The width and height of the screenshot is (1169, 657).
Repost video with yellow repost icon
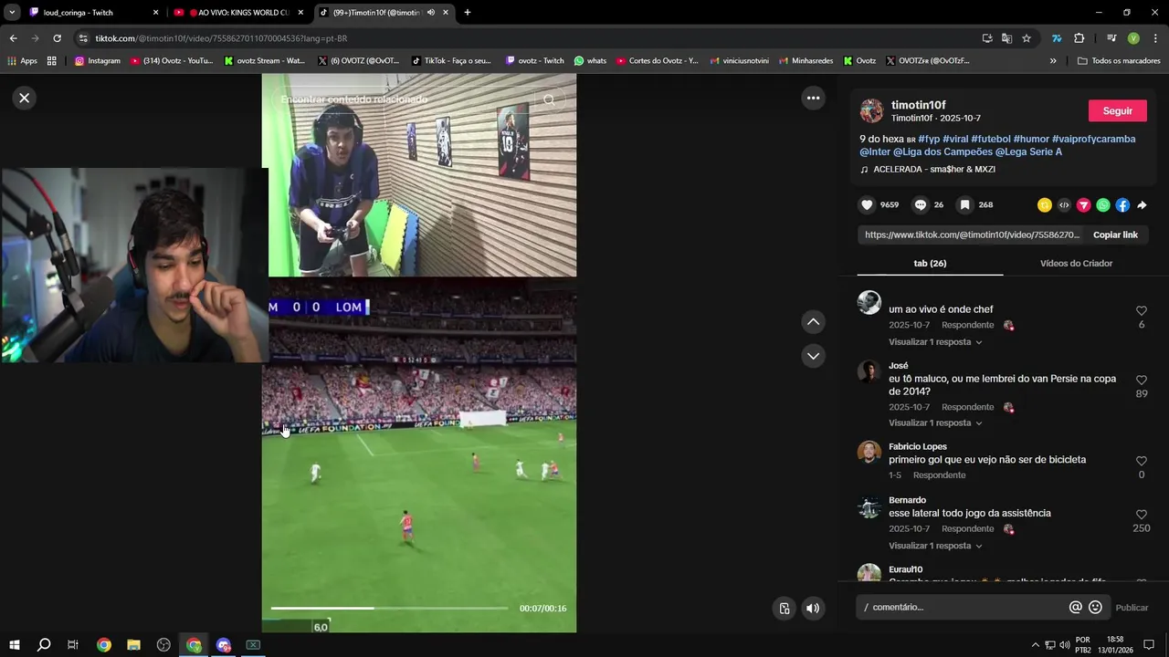[1045, 205]
